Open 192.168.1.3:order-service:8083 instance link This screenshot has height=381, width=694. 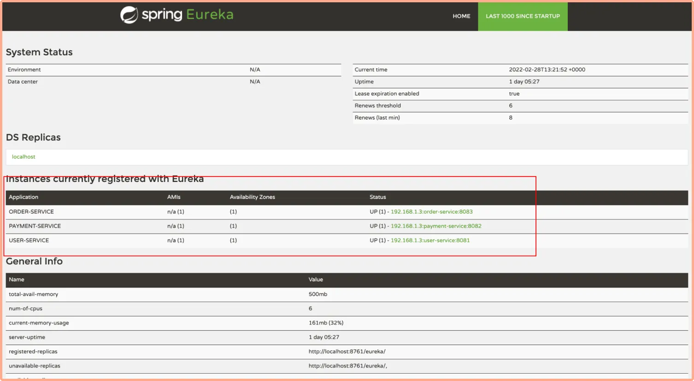coord(432,211)
